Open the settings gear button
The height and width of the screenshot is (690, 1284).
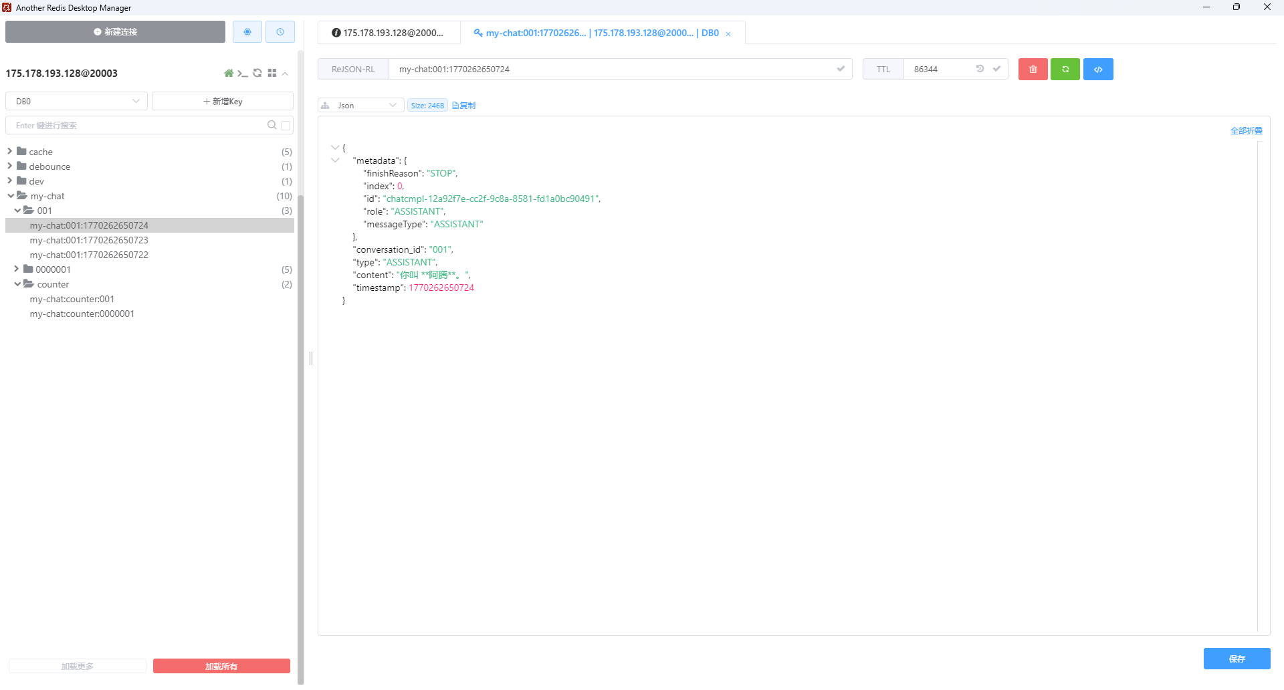(x=247, y=32)
